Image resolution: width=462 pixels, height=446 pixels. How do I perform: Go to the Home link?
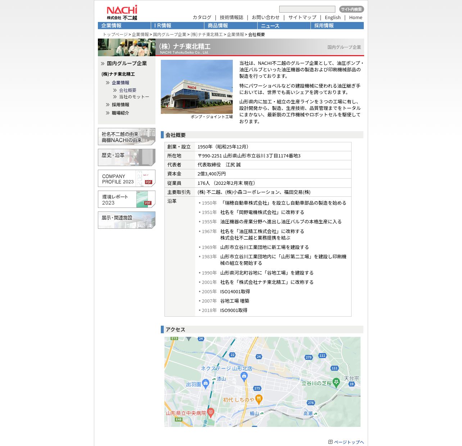tap(355, 17)
